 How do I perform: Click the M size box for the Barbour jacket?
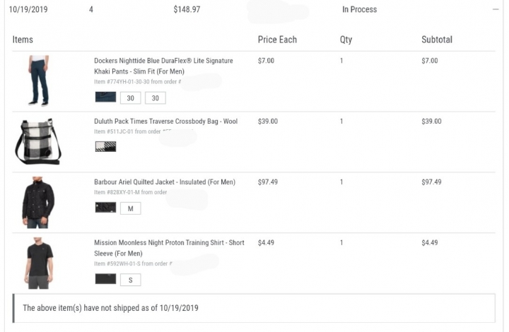pos(130,208)
